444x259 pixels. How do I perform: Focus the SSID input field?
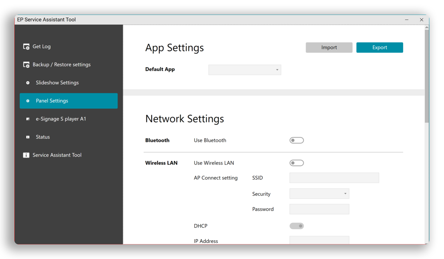334,178
